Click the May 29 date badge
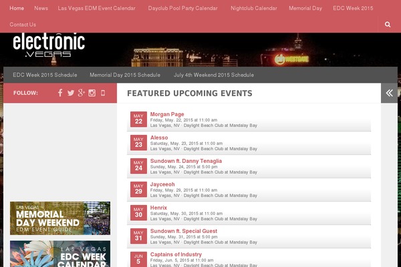The width and height of the screenshot is (401, 267). click(138, 190)
